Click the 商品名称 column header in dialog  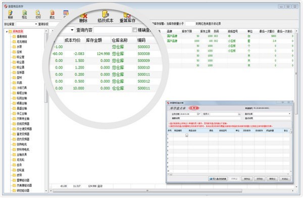[192, 130]
